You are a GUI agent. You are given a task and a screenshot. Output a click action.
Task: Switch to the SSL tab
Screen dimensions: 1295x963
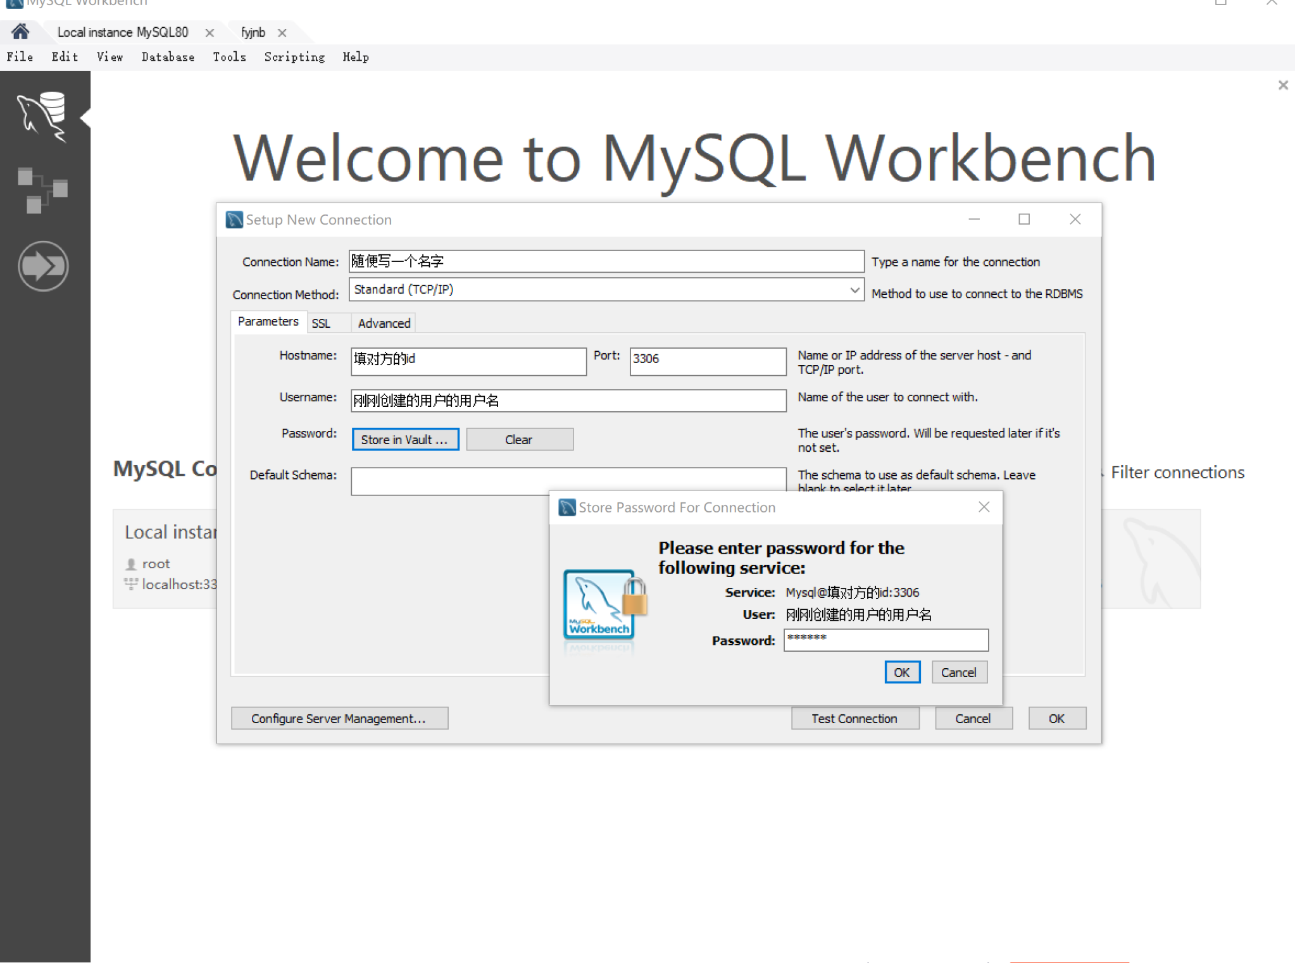[322, 323]
